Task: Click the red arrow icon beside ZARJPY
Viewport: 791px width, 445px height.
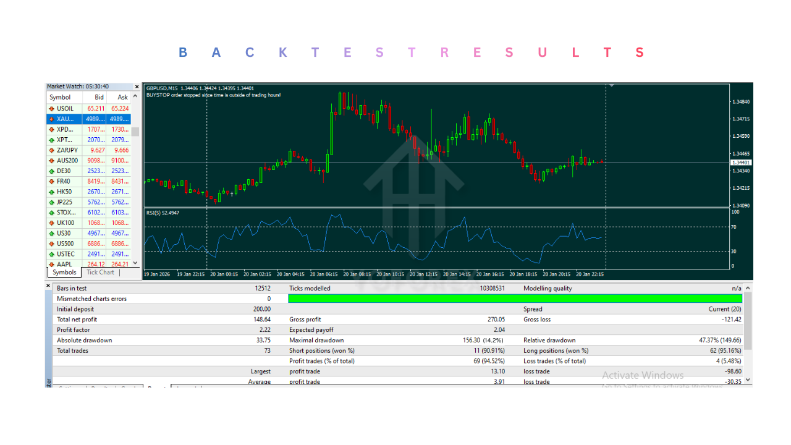Action: coord(50,150)
